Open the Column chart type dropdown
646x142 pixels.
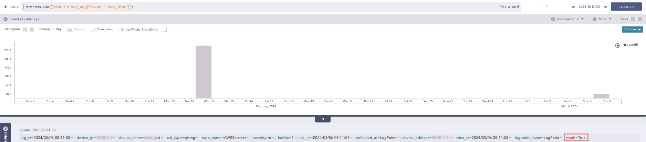pyautogui.click(x=632, y=29)
